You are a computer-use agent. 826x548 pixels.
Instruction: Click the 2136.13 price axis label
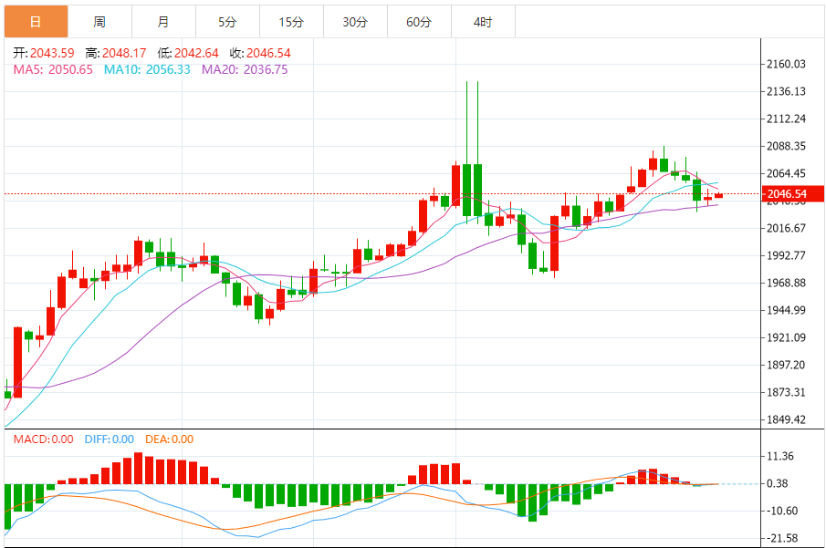(786, 91)
